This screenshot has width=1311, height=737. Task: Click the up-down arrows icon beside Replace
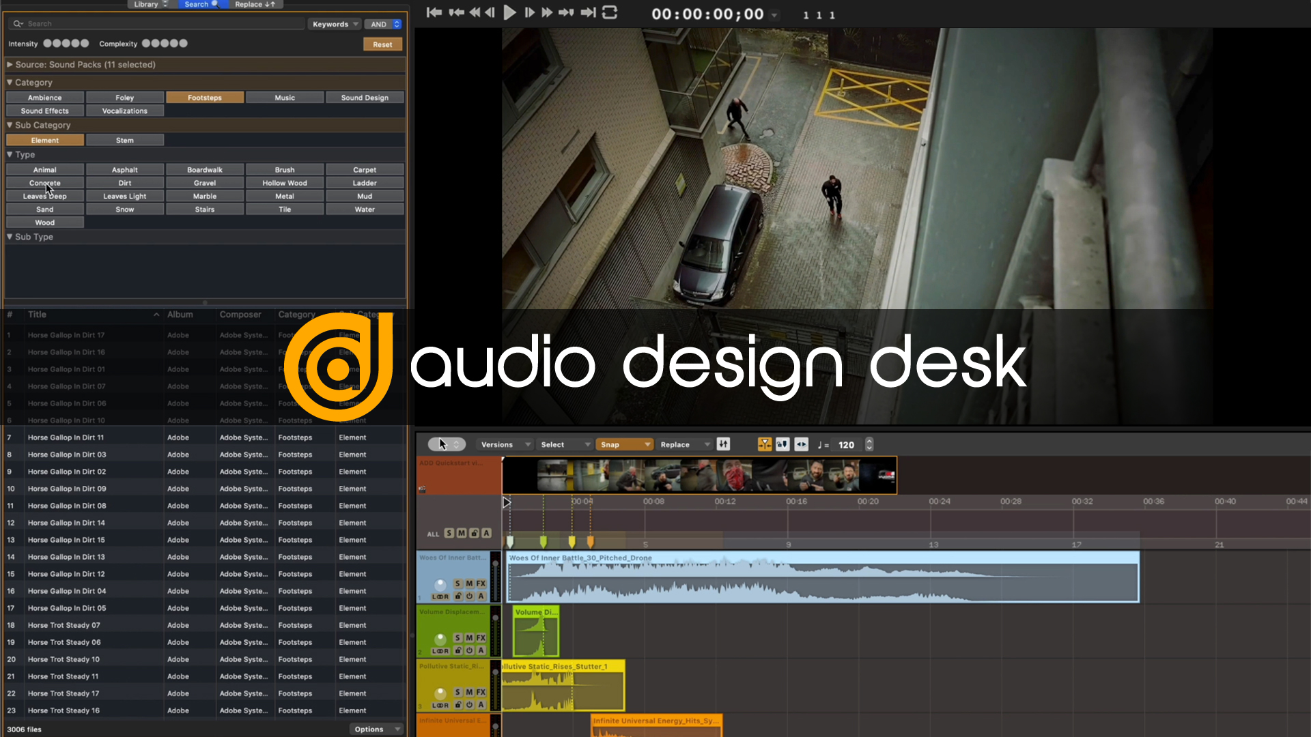coord(724,444)
